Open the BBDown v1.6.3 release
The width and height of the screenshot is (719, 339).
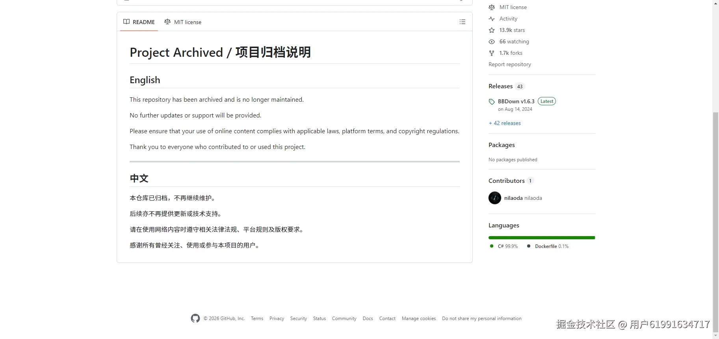point(516,101)
